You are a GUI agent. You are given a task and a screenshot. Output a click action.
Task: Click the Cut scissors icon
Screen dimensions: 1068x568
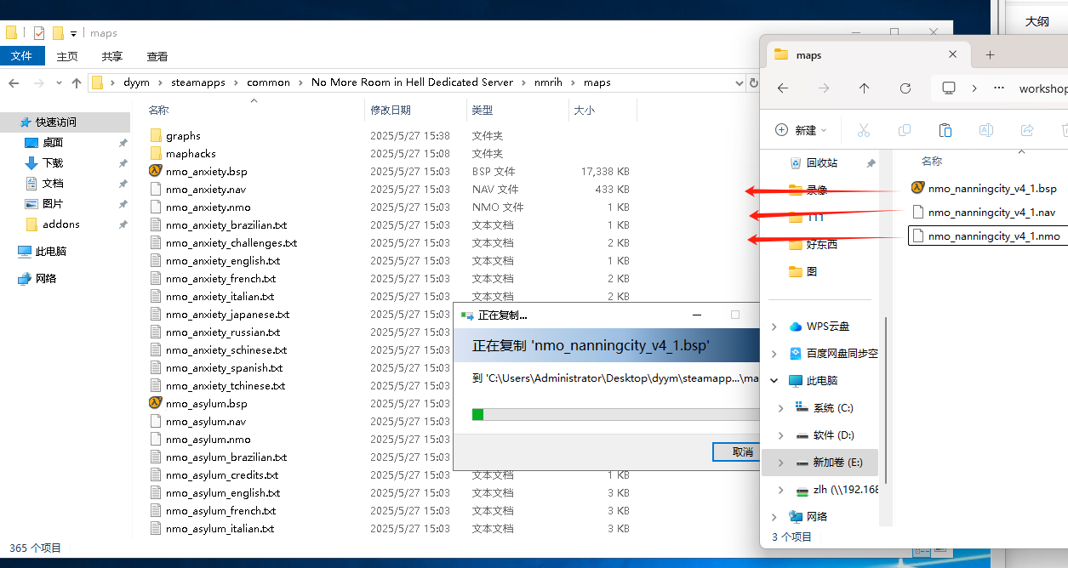(864, 130)
